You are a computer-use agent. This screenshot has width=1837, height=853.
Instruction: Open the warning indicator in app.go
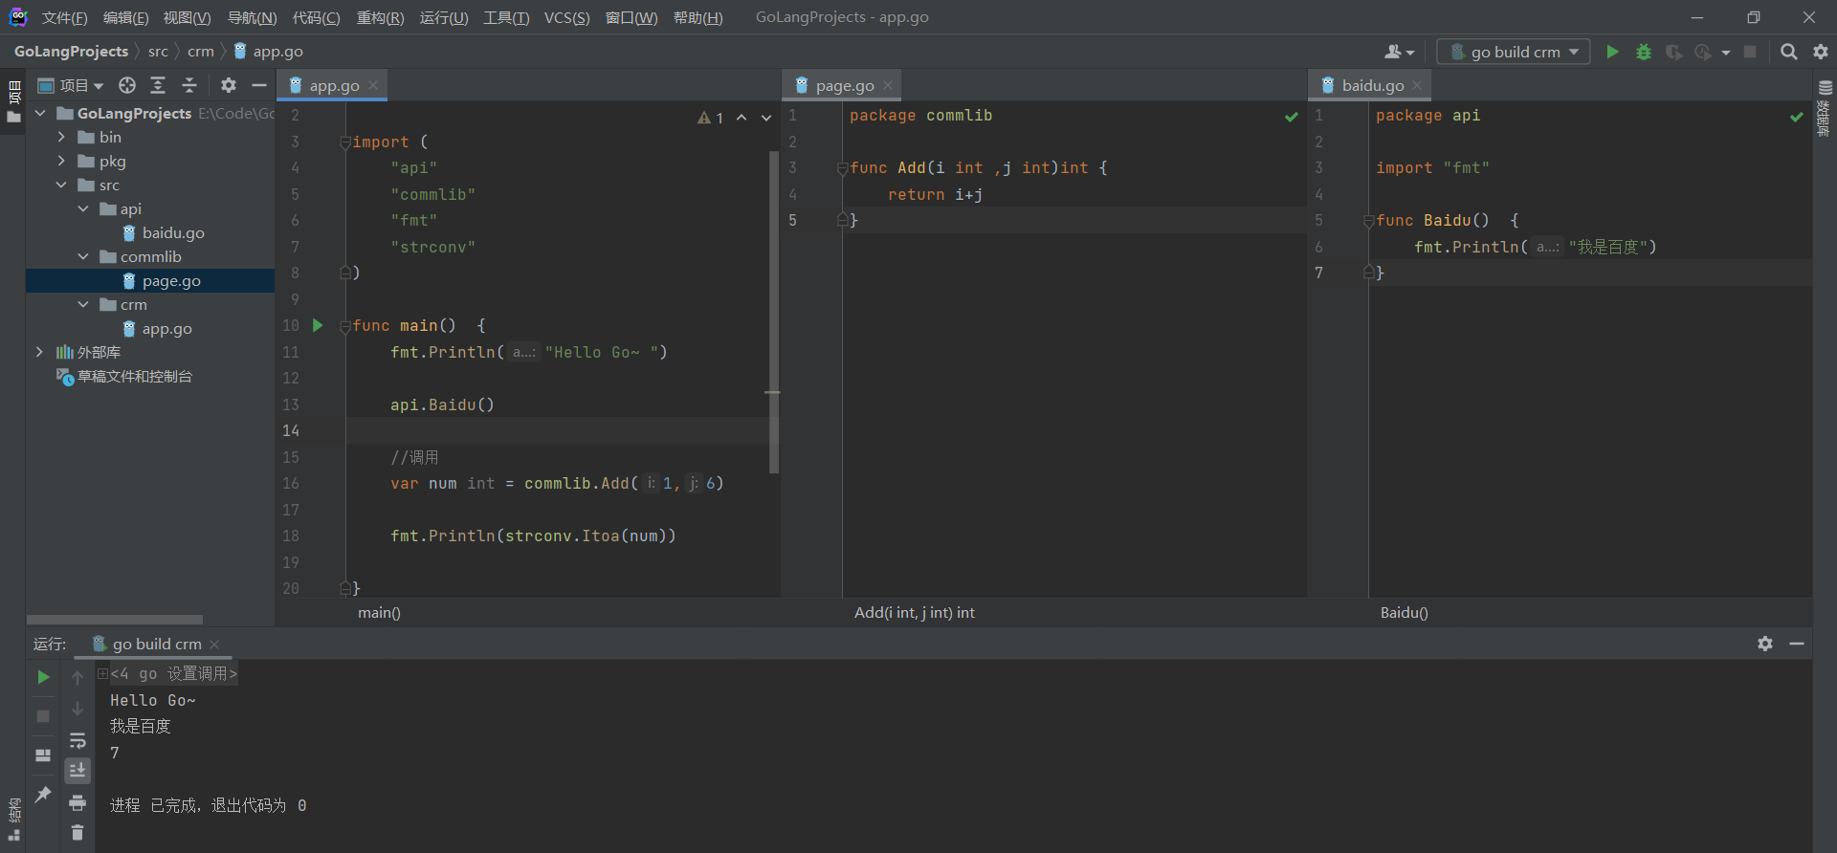(710, 118)
